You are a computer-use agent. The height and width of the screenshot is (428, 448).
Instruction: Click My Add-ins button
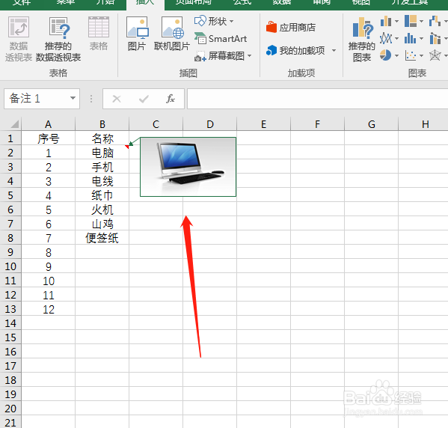pos(295,51)
